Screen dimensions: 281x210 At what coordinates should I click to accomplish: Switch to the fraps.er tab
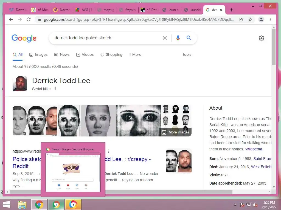click(x=128, y=10)
